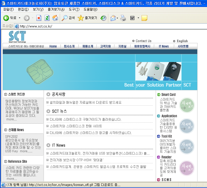Click the arrow icon beside Application heading
This screenshot has height=188, width=207.
coord(159,116)
